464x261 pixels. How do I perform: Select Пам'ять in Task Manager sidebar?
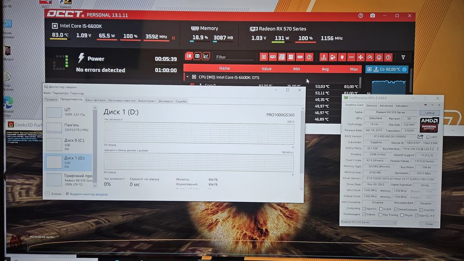tap(69, 127)
